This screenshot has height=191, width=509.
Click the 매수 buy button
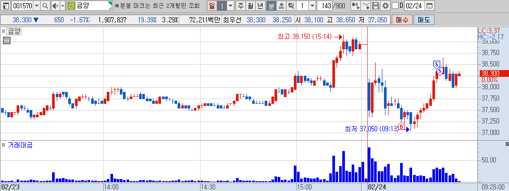tap(402, 20)
